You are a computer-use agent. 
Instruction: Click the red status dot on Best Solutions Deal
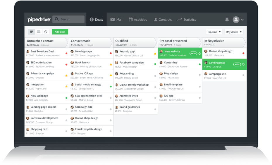tap(66, 53)
